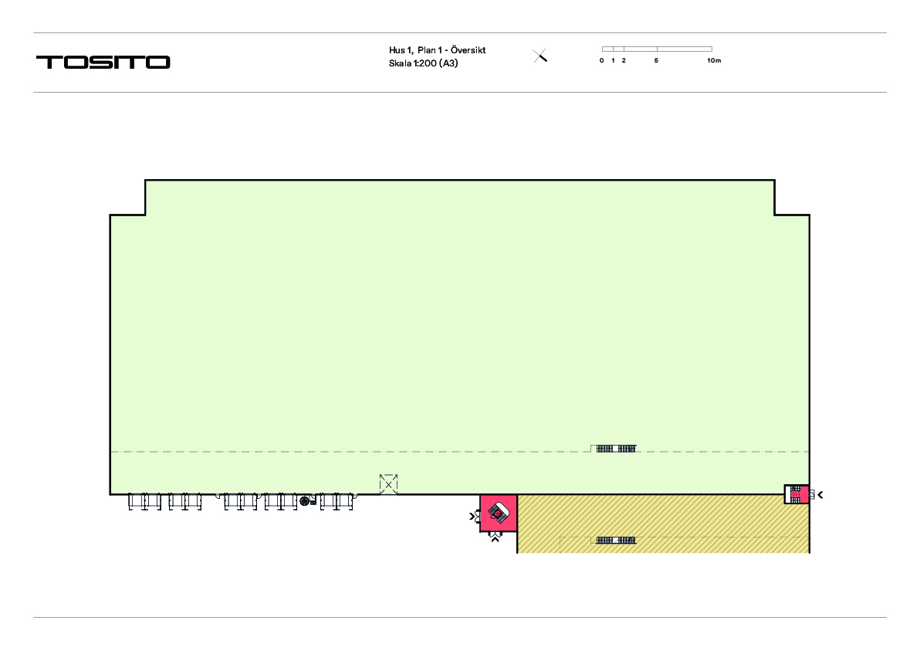Viewport: 920px width, 651px height.
Task: Click the TOSITO logo
Action: (103, 63)
